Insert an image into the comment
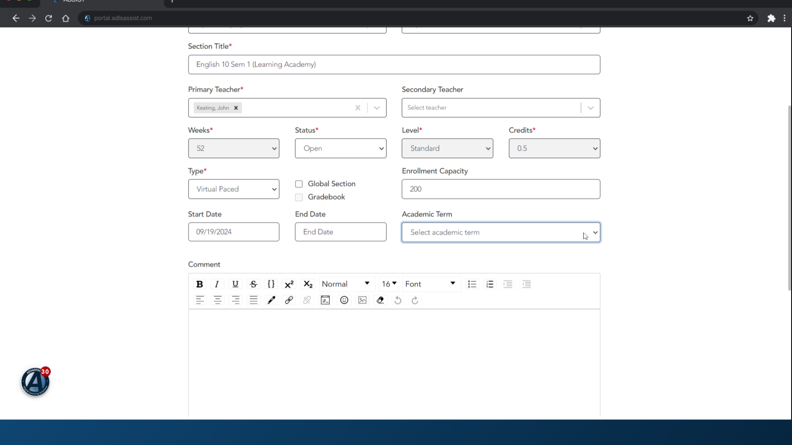Image resolution: width=792 pixels, height=445 pixels. (362, 300)
